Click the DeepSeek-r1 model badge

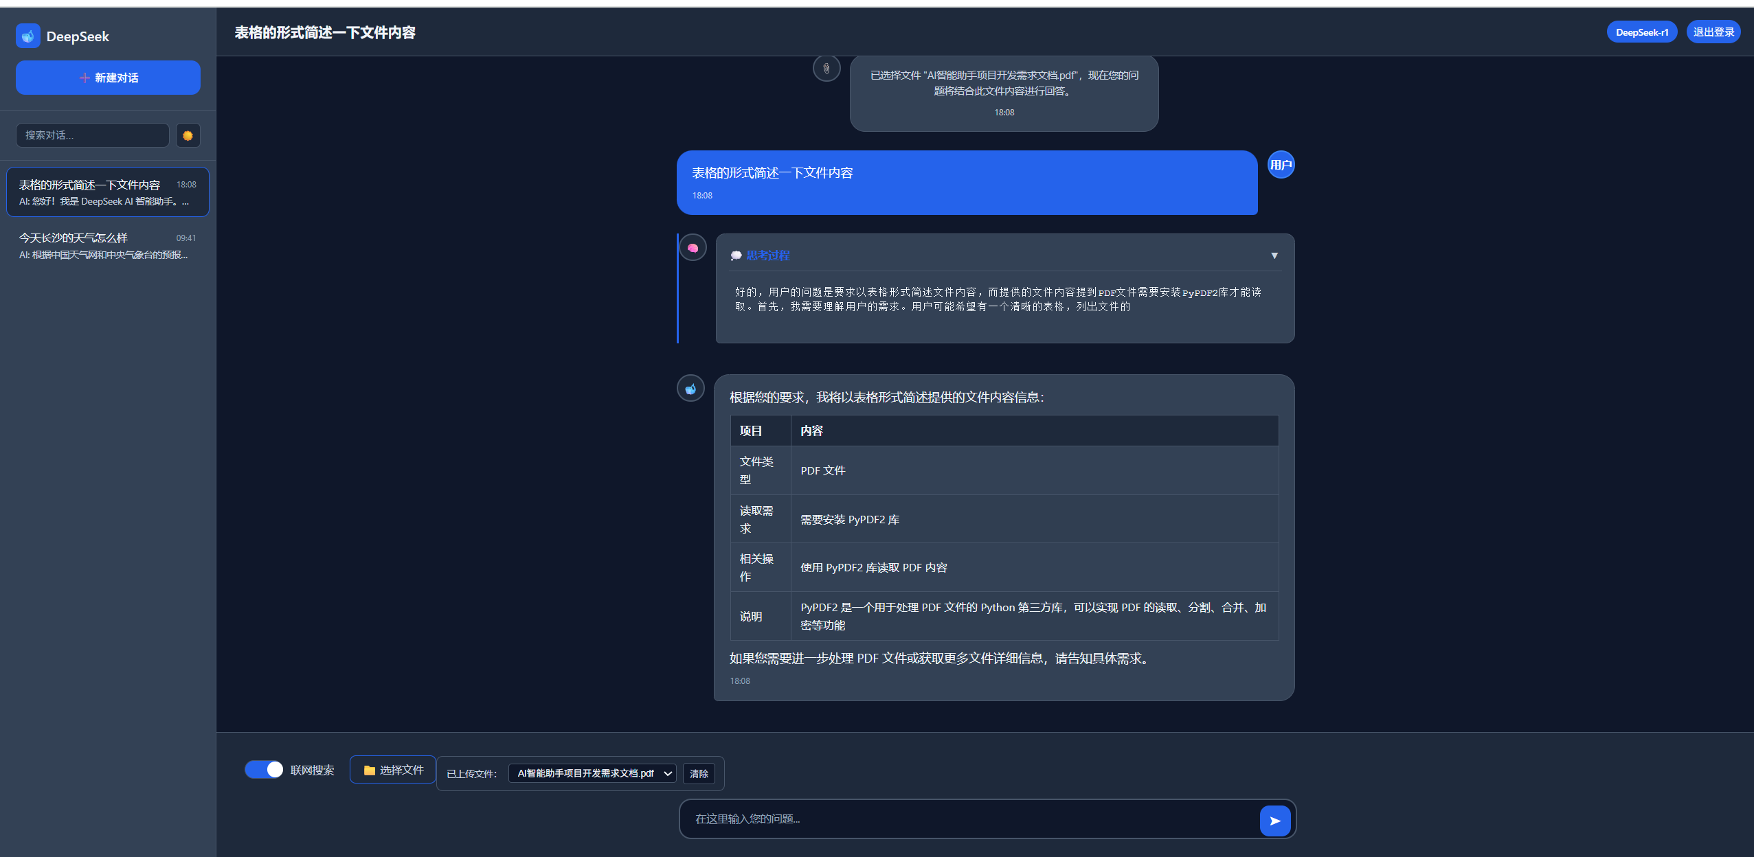(1641, 32)
